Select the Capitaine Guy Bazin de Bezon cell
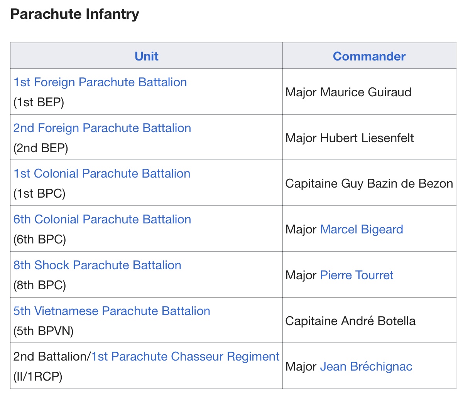Image resolution: width=475 pixels, height=401 pixels. pyautogui.click(x=369, y=183)
